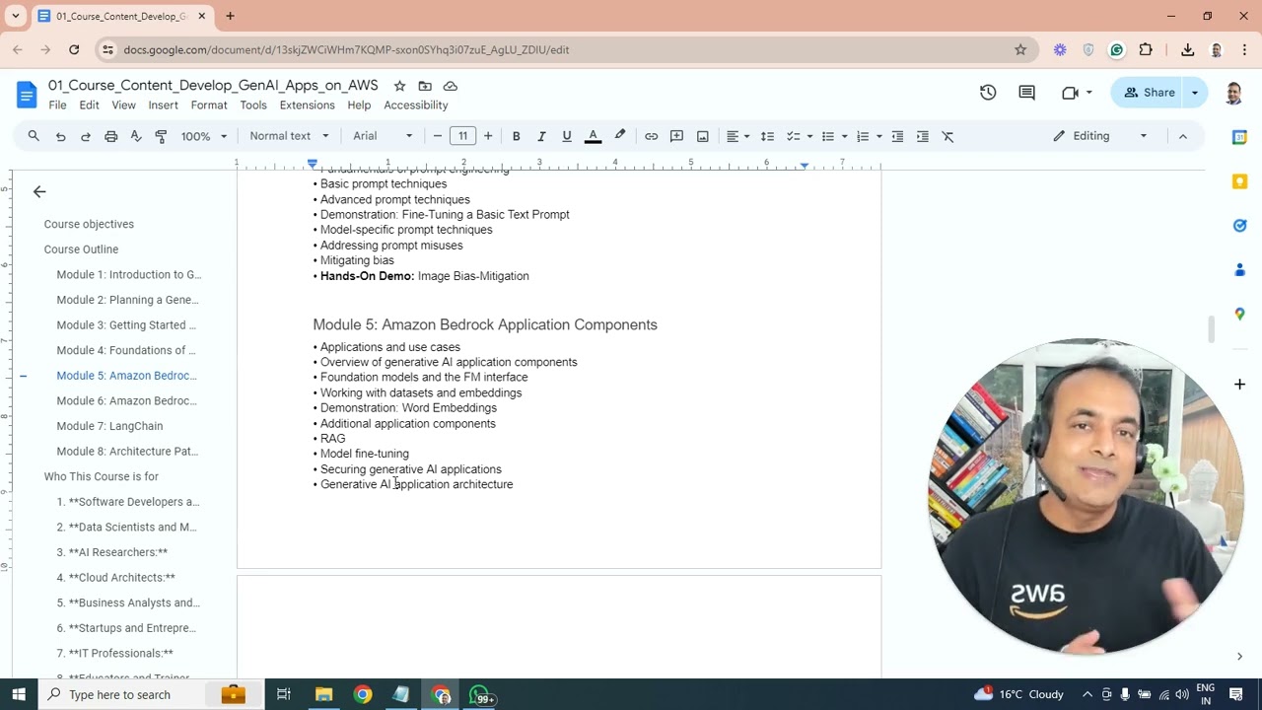Redo the last edit
The height and width of the screenshot is (710, 1262).
pos(86,136)
